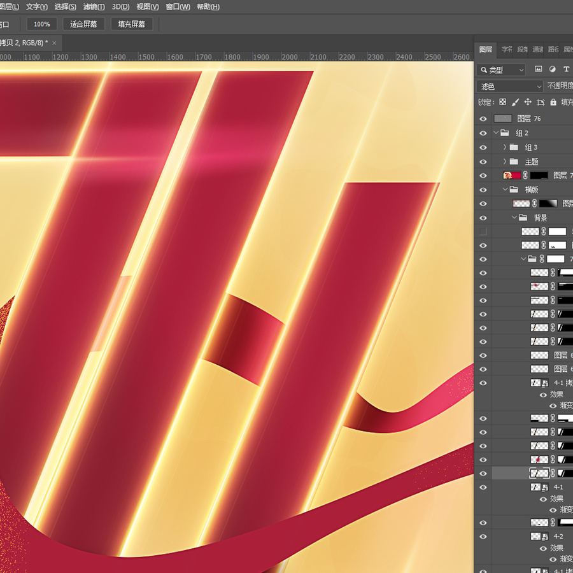The width and height of the screenshot is (573, 573).
Task: Hide the 背景 group
Action: pyautogui.click(x=483, y=218)
